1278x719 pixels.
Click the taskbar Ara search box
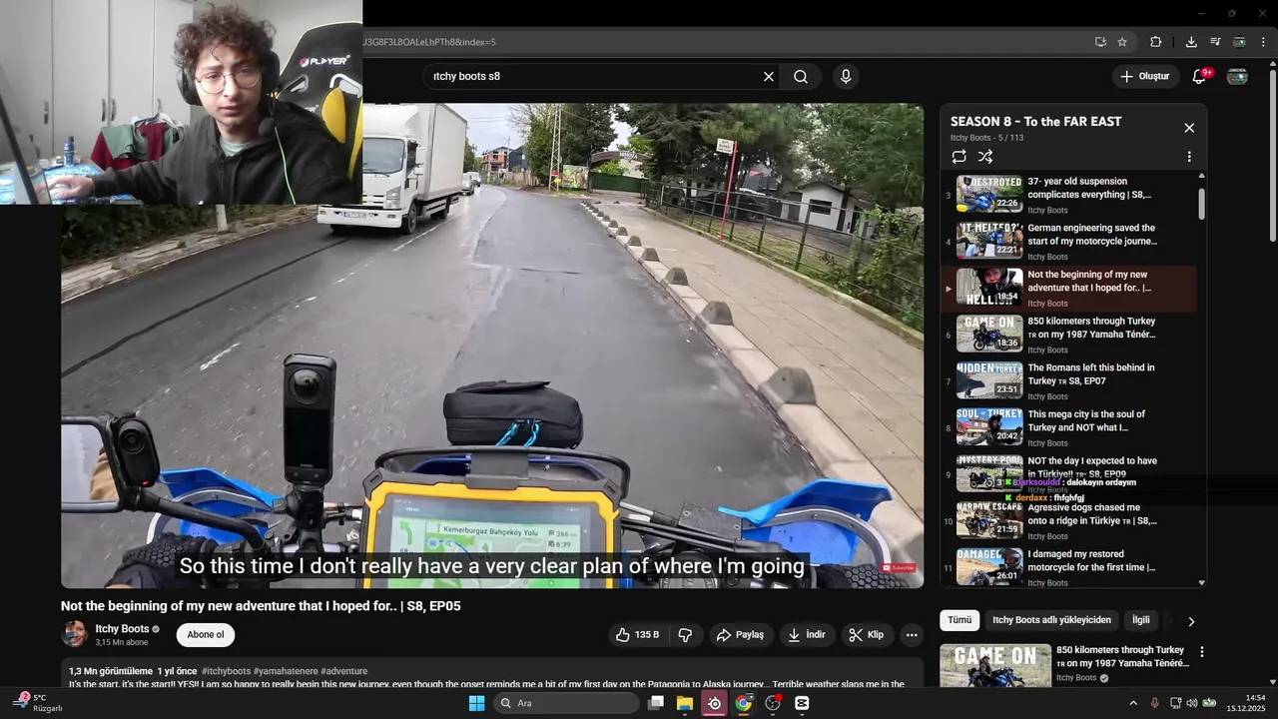click(x=566, y=703)
